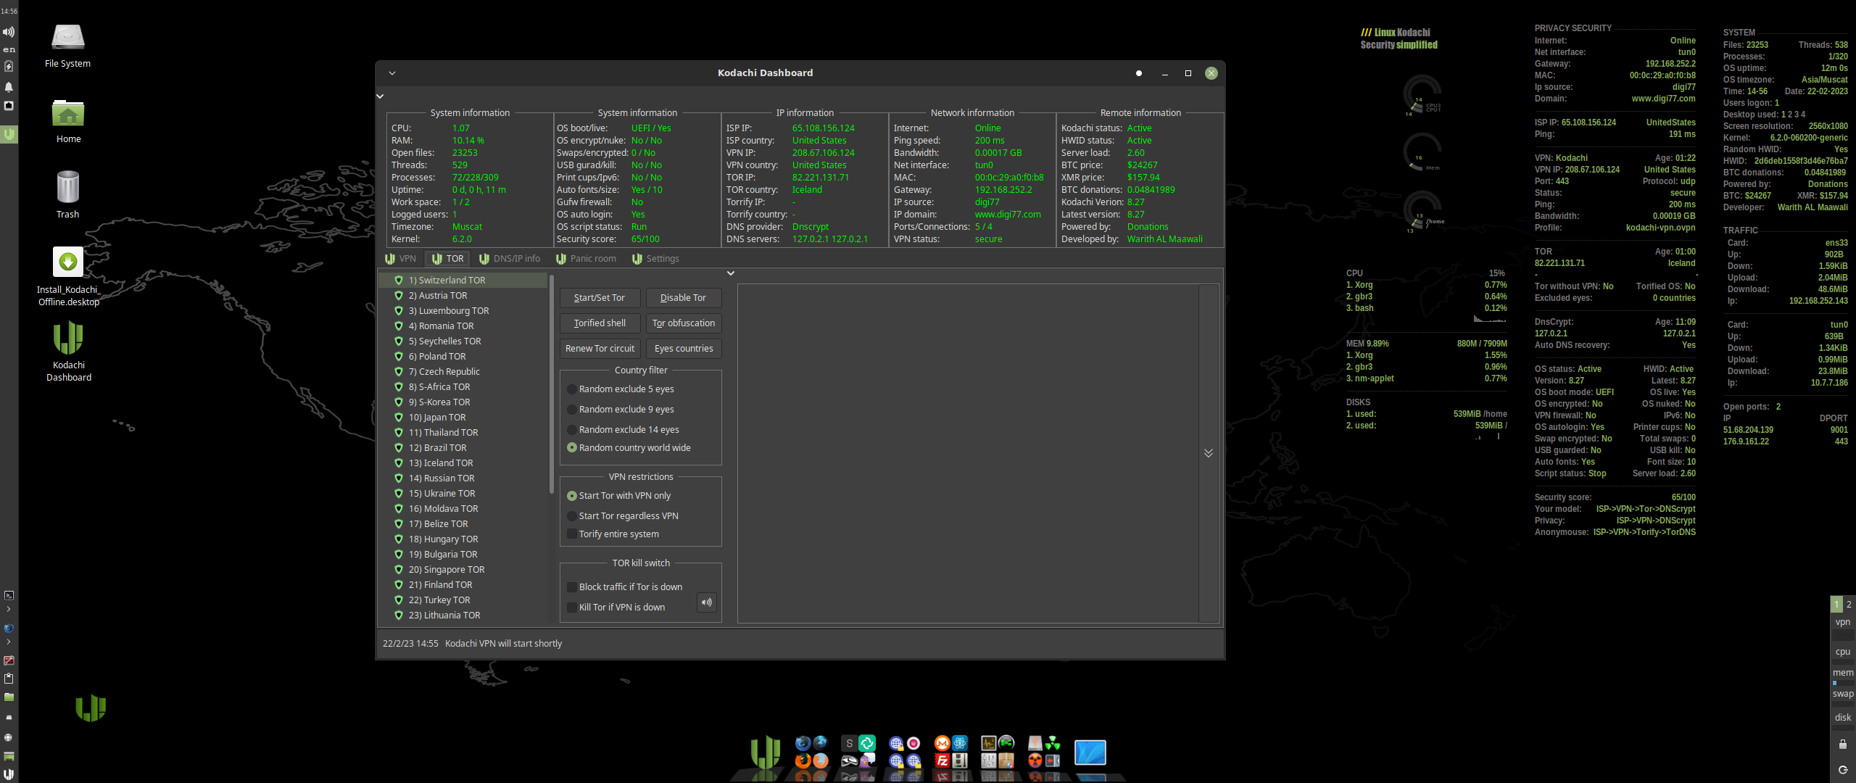Select 1) Switzerland TOR in the list

tap(463, 281)
